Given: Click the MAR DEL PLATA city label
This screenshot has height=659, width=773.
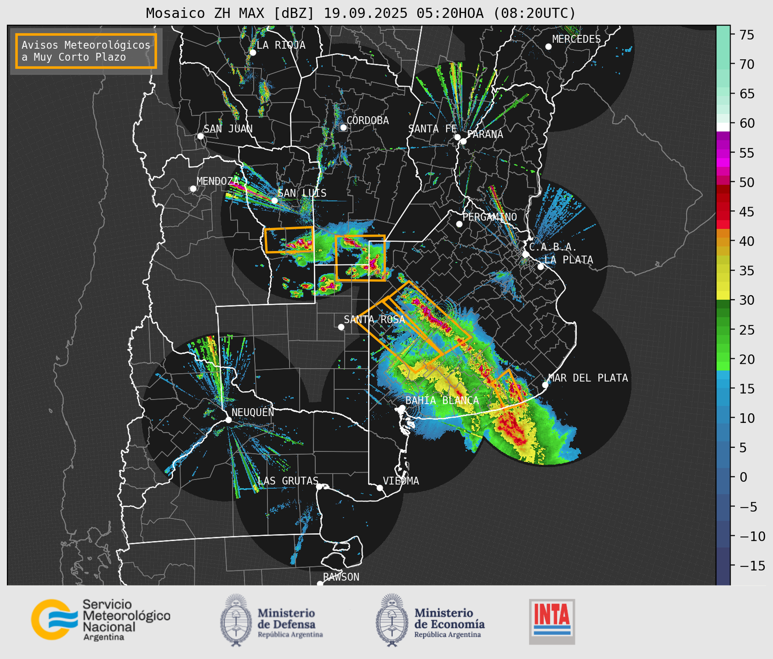Looking at the screenshot, I should (x=588, y=378).
